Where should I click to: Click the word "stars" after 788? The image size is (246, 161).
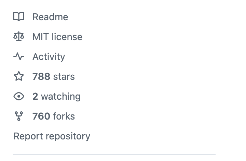pos(64,76)
